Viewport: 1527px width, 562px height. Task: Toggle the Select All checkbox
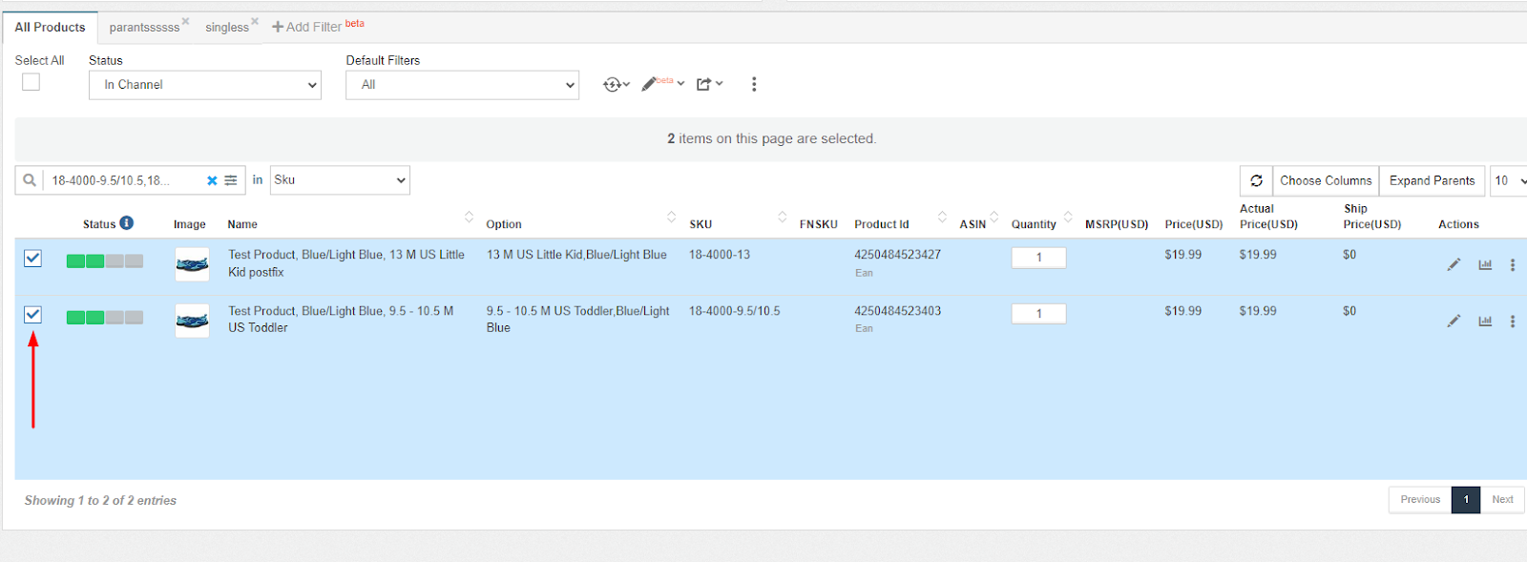pyautogui.click(x=31, y=82)
